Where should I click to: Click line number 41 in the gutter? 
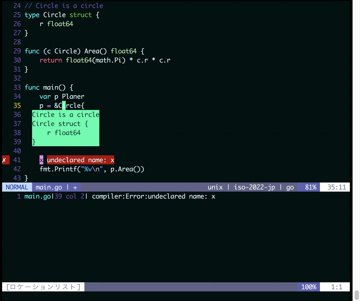pos(17,160)
